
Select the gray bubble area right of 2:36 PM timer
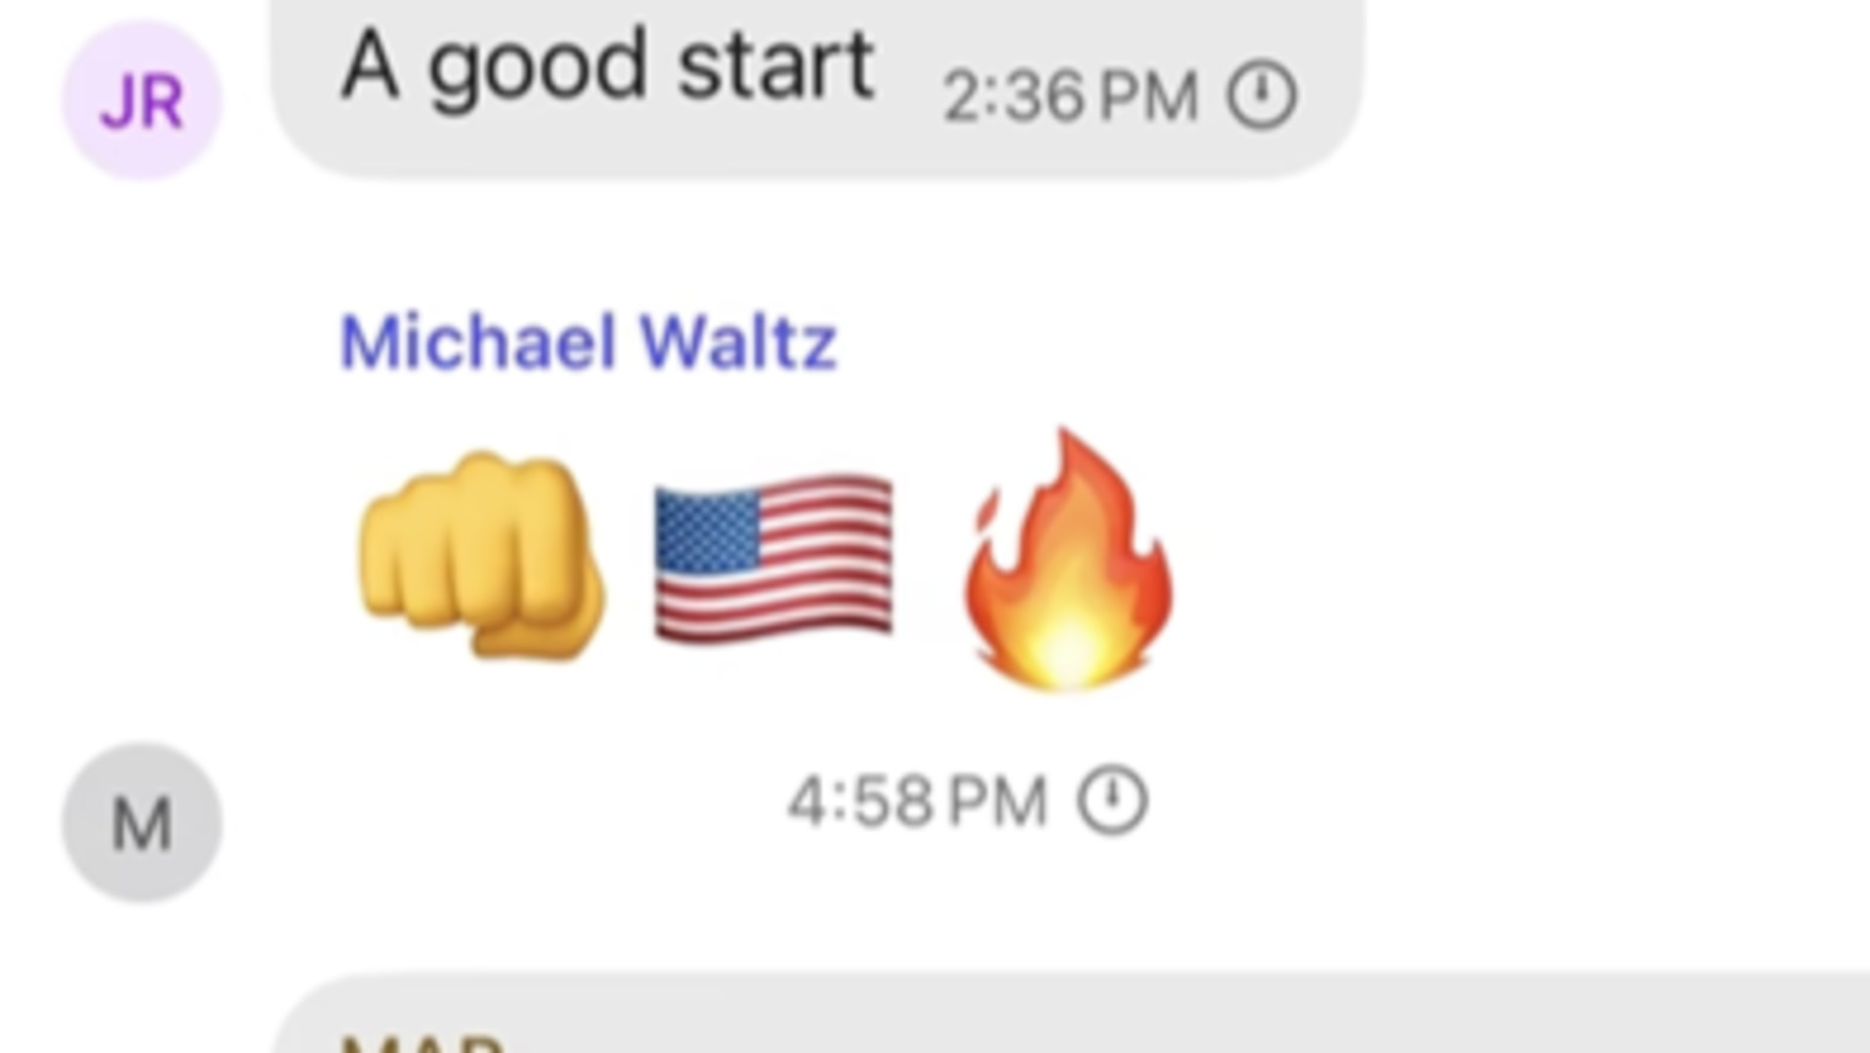1329,96
